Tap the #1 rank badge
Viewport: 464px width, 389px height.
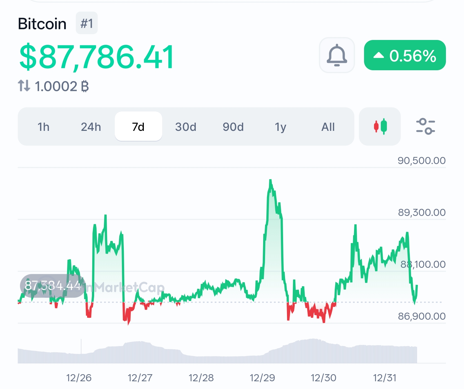click(x=87, y=23)
